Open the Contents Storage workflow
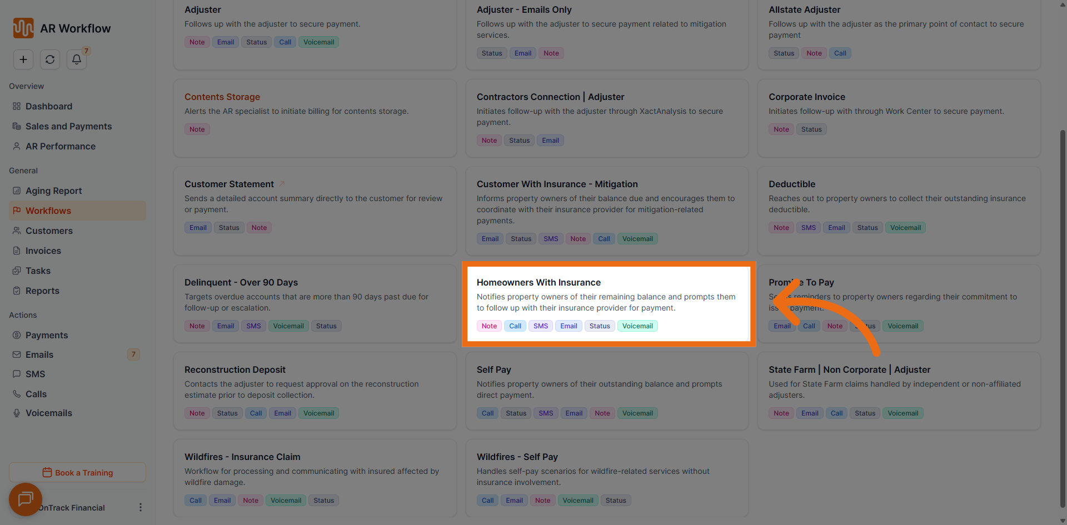This screenshot has height=525, width=1067. (222, 97)
